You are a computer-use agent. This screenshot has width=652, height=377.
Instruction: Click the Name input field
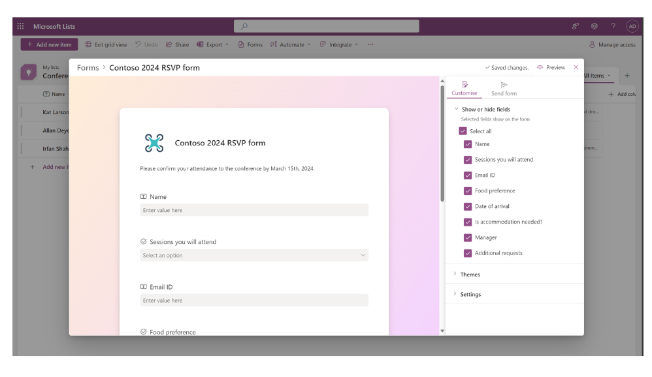[x=254, y=210]
